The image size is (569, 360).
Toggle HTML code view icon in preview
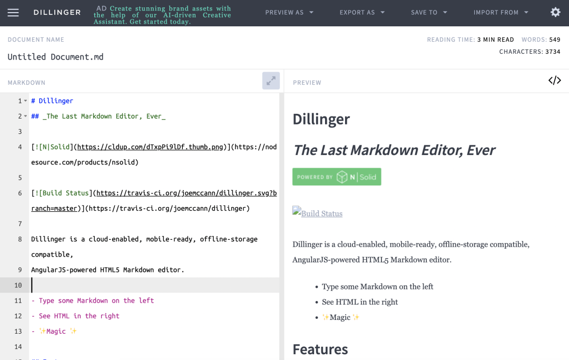tap(554, 81)
